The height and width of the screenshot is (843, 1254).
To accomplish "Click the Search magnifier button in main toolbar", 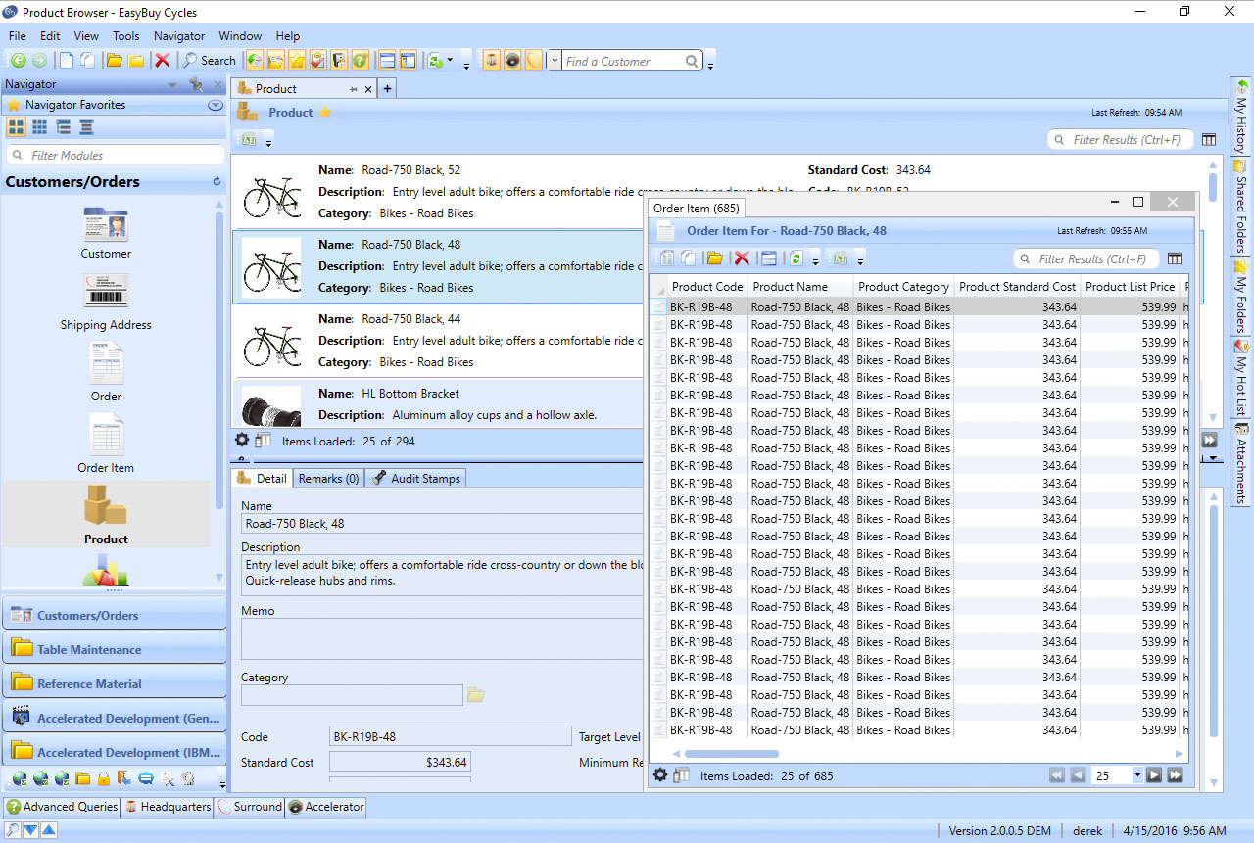I will 209,61.
